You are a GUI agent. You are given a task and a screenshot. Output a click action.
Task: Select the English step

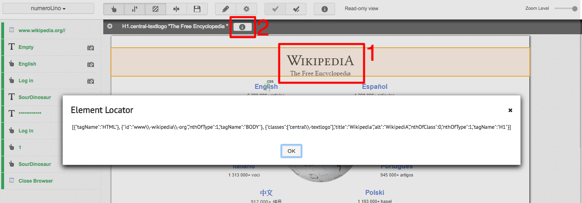click(x=50, y=64)
